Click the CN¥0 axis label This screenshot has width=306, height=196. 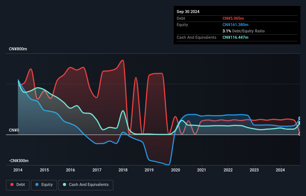[14, 130]
